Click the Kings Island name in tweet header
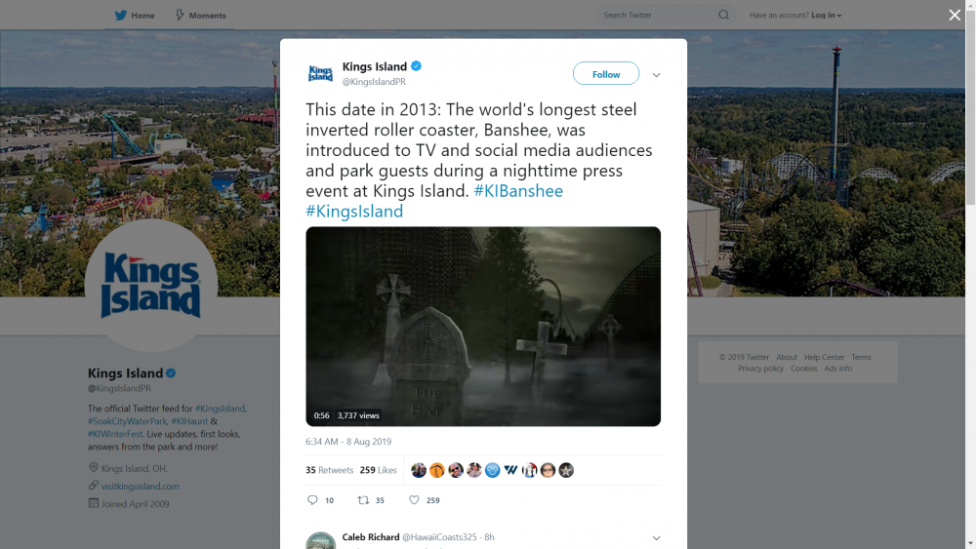976x549 pixels. pos(374,66)
